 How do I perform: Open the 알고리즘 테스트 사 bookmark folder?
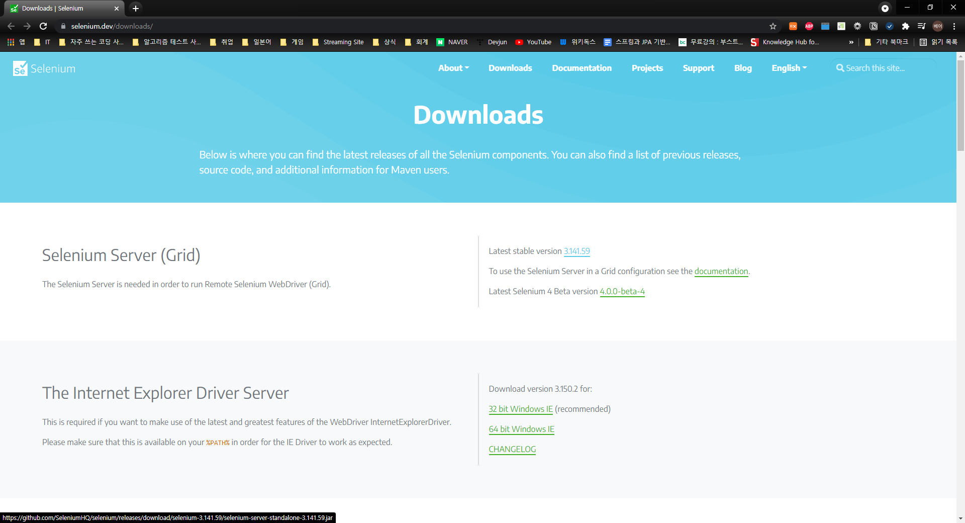[167, 42]
